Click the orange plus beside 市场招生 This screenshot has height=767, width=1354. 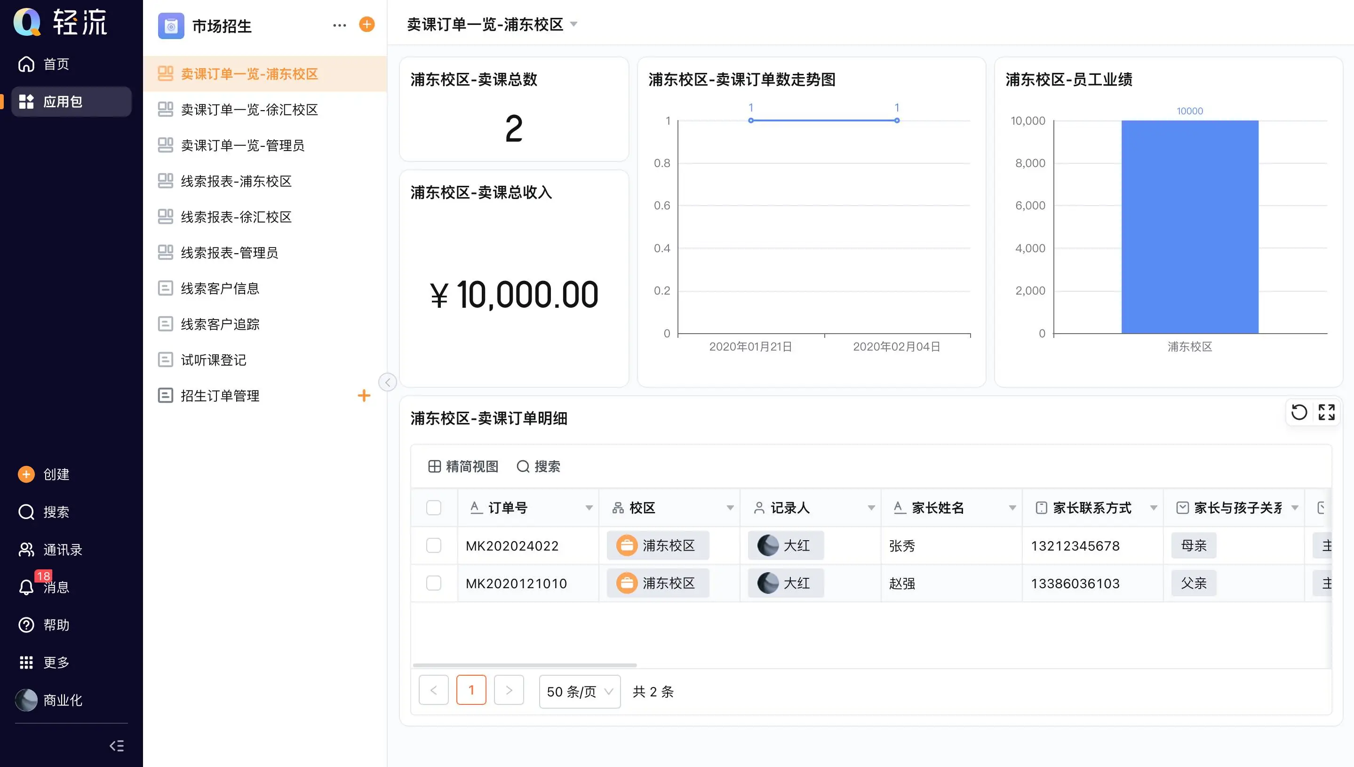pyautogui.click(x=366, y=24)
